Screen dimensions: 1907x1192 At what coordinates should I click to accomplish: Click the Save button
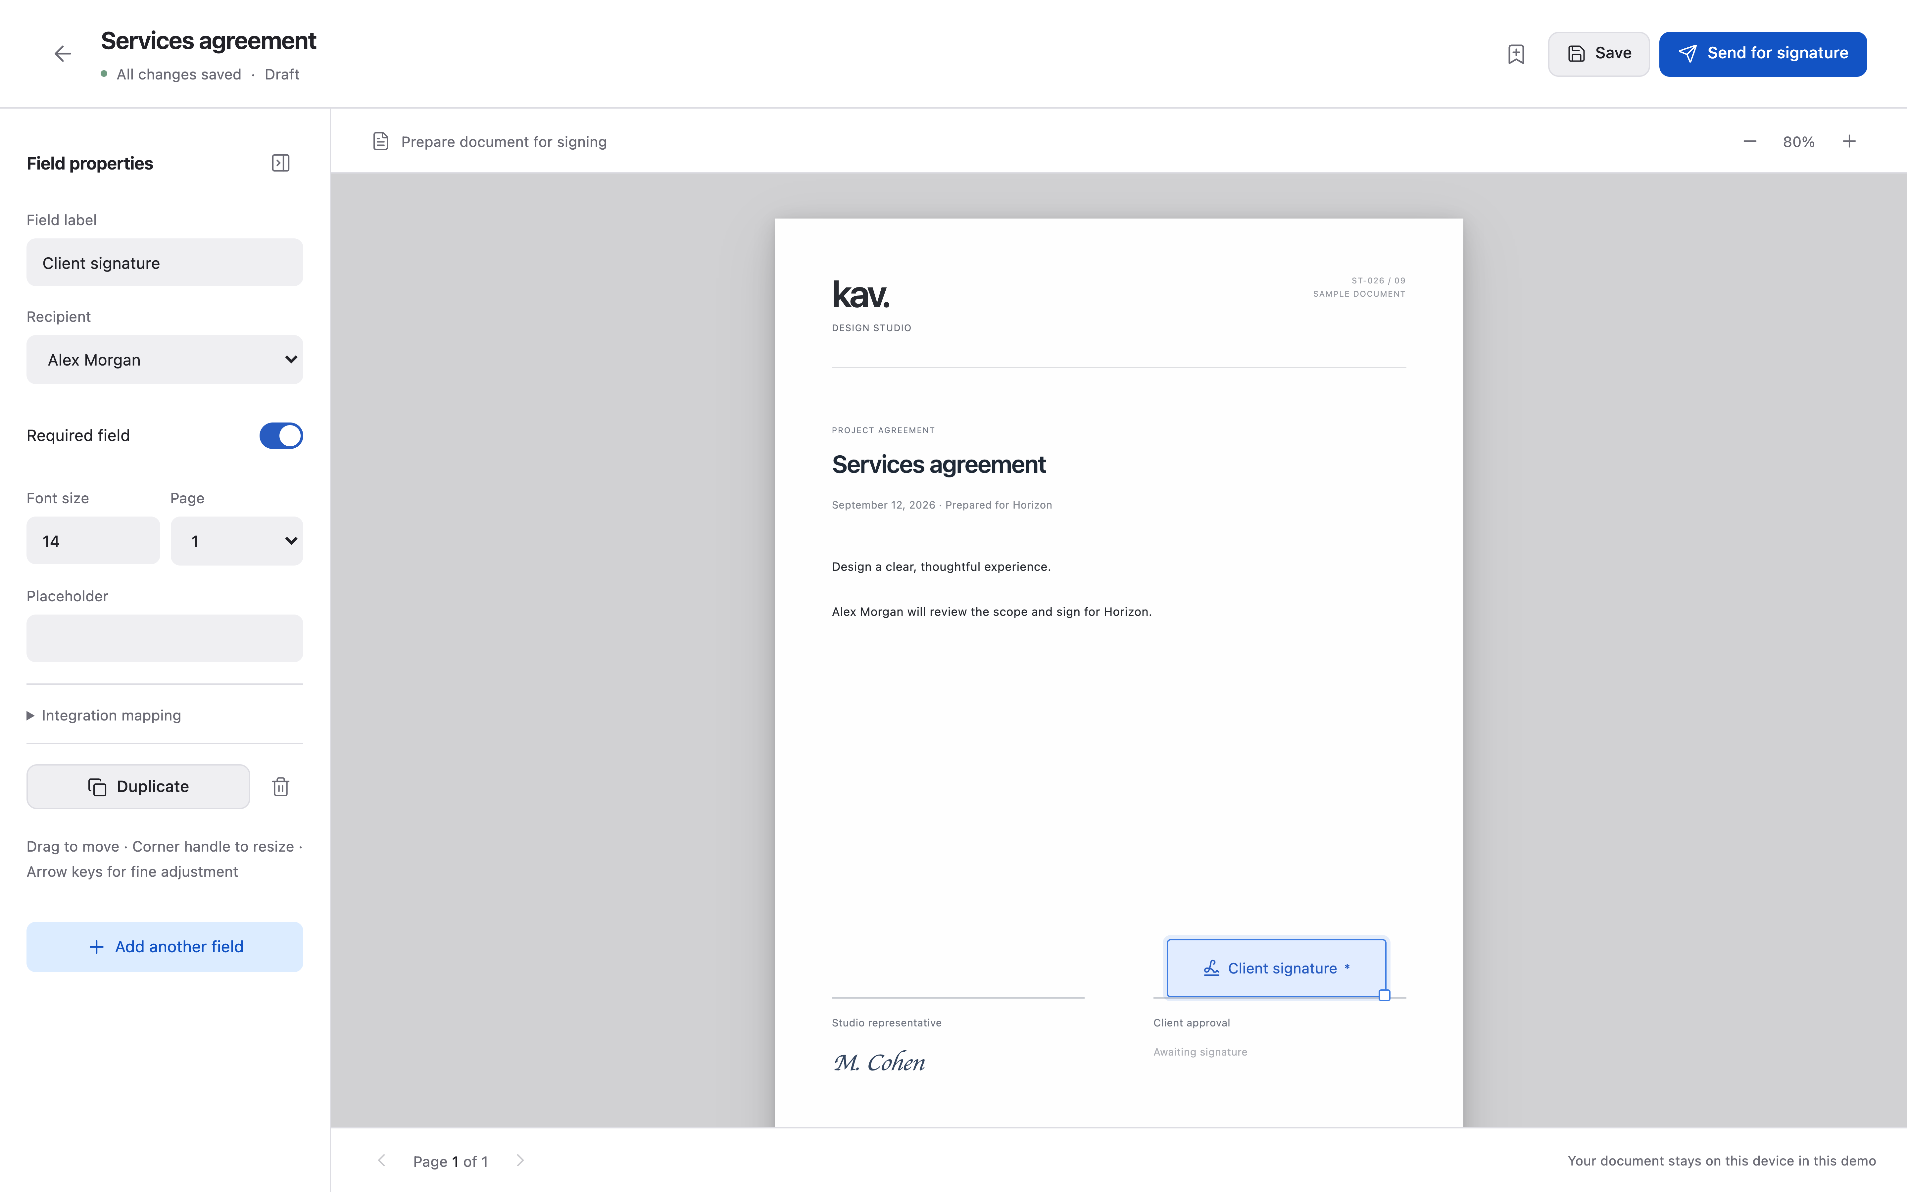[1598, 54]
